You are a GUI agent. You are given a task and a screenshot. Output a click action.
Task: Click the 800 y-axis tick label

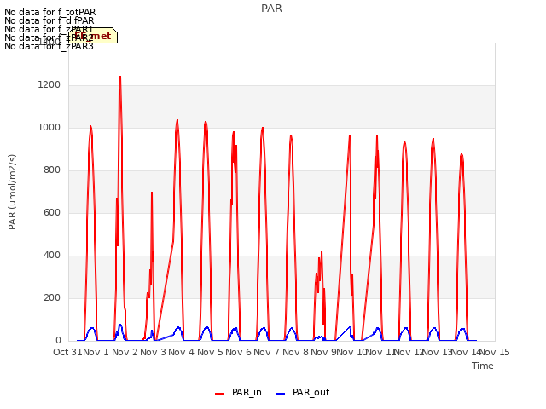pyautogui.click(x=52, y=170)
